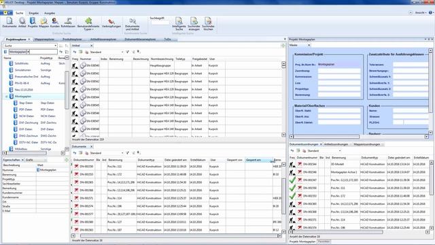This screenshot has width=435, height=245.
Task: Open the Standard dropdown in Dokumentzuordnungen
Action: coord(340,150)
